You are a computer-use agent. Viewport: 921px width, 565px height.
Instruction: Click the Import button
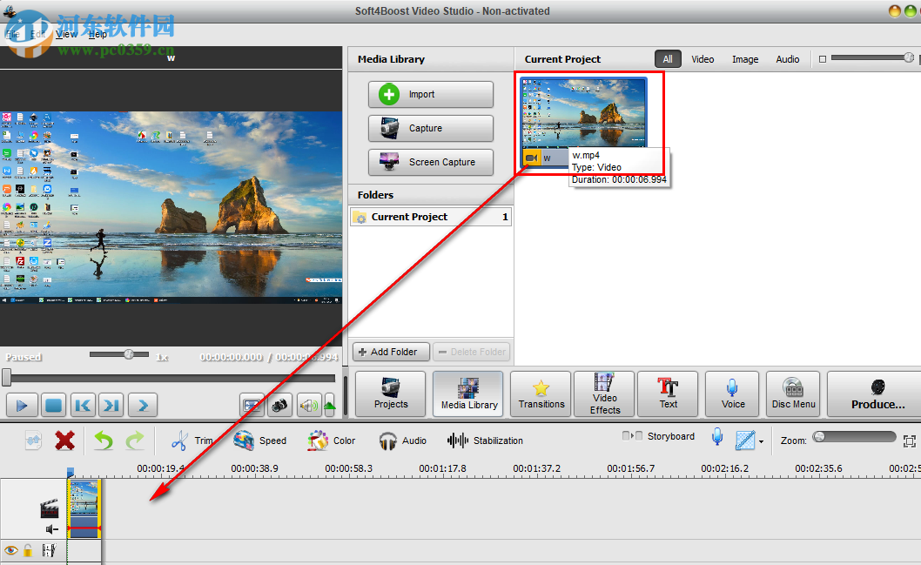click(431, 94)
